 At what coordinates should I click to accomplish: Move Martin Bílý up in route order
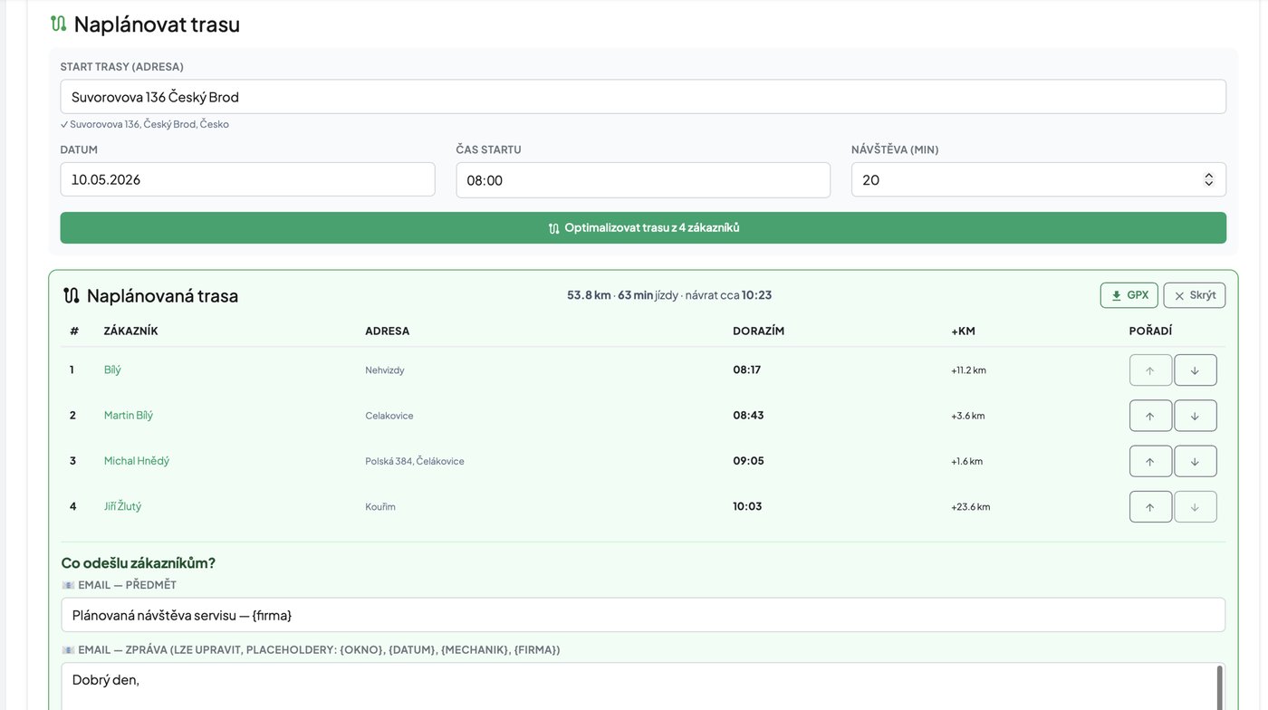(x=1150, y=416)
